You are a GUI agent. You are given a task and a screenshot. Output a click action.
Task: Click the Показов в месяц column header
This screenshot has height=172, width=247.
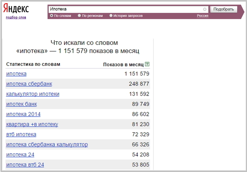(123, 64)
